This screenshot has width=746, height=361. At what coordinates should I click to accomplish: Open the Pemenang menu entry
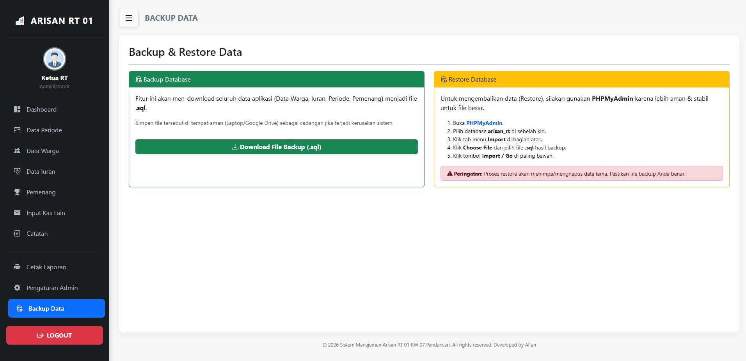(x=41, y=192)
